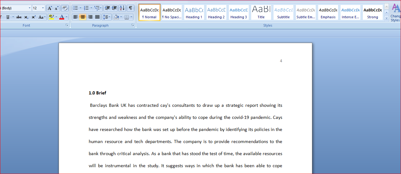Open the Borders dropdown arrow

coord(131,17)
